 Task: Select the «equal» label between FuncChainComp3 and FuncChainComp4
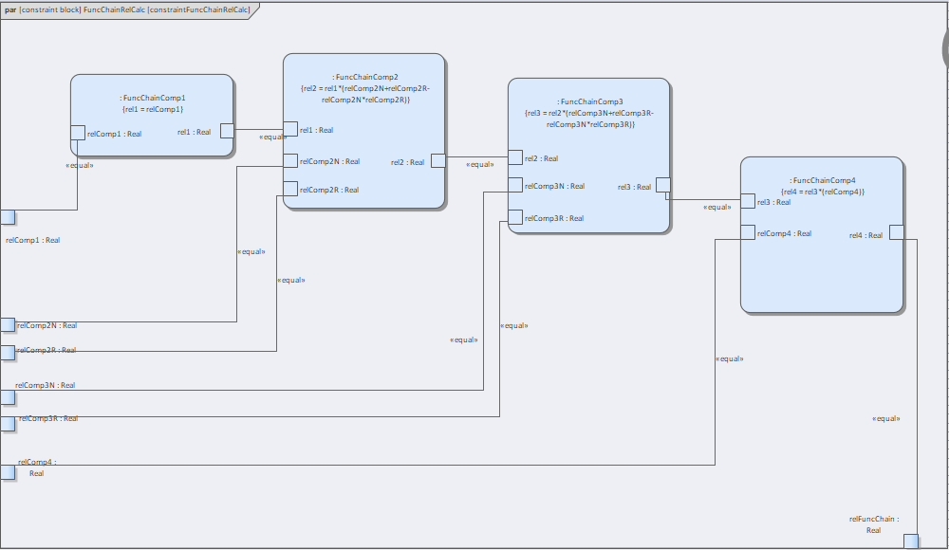[x=717, y=207]
